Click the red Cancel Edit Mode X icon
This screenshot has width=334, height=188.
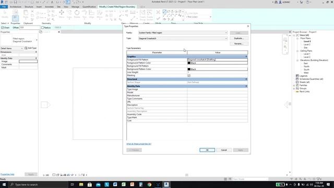point(158,13)
